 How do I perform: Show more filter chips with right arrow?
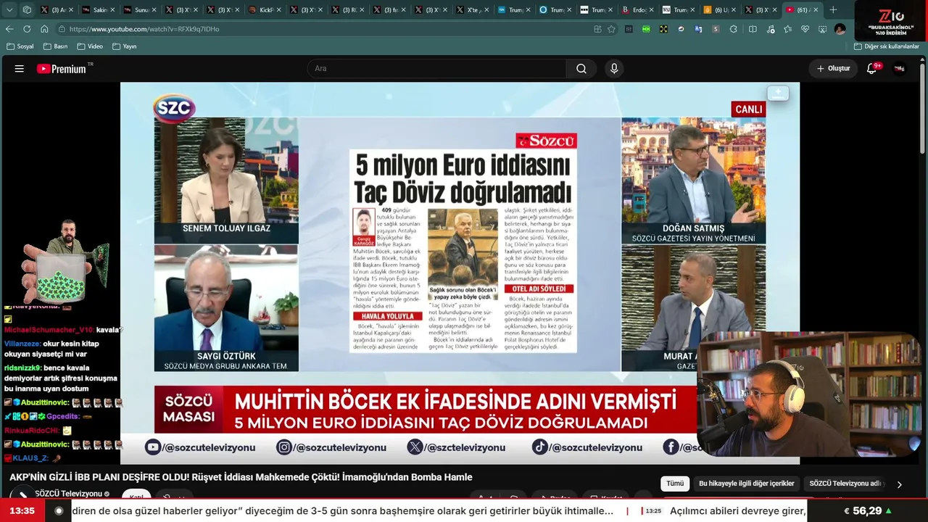899,484
